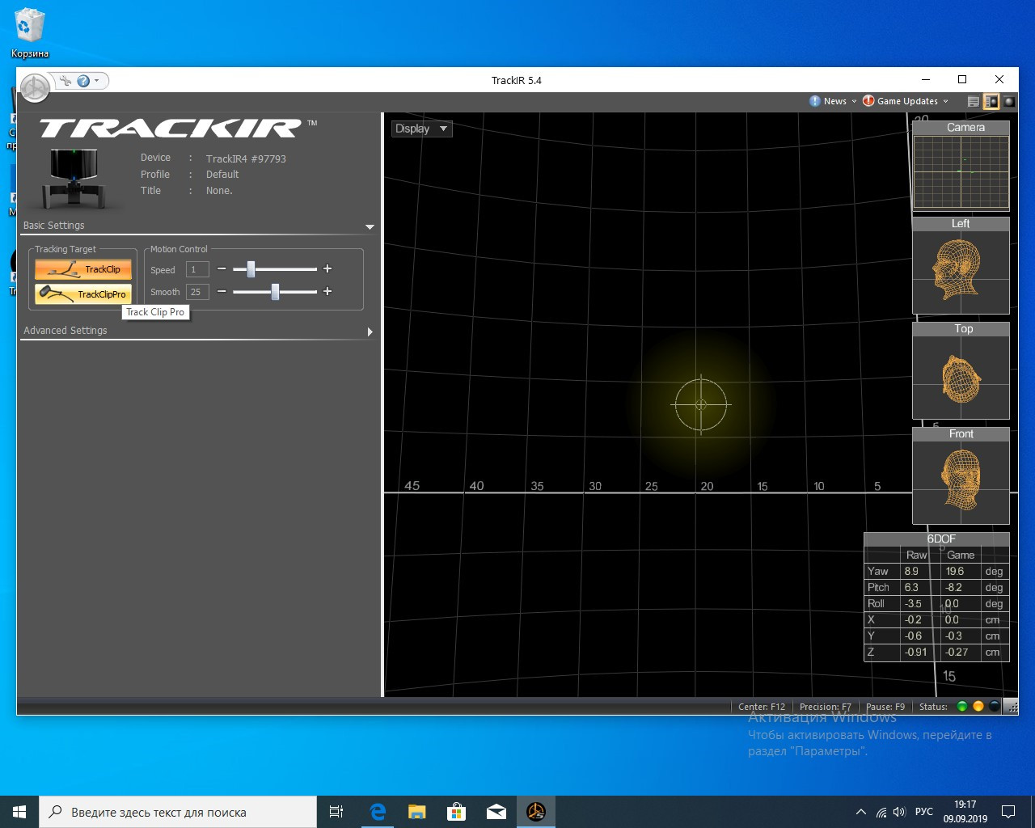This screenshot has width=1035, height=828.
Task: Open Microsoft Edge from the taskbar
Action: (x=377, y=812)
